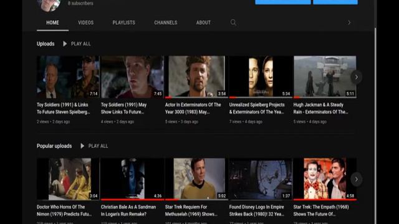Click '5 views • 4 days ago' text
Image resolution: width=399 pixels, height=224 pixels.
coord(310,122)
